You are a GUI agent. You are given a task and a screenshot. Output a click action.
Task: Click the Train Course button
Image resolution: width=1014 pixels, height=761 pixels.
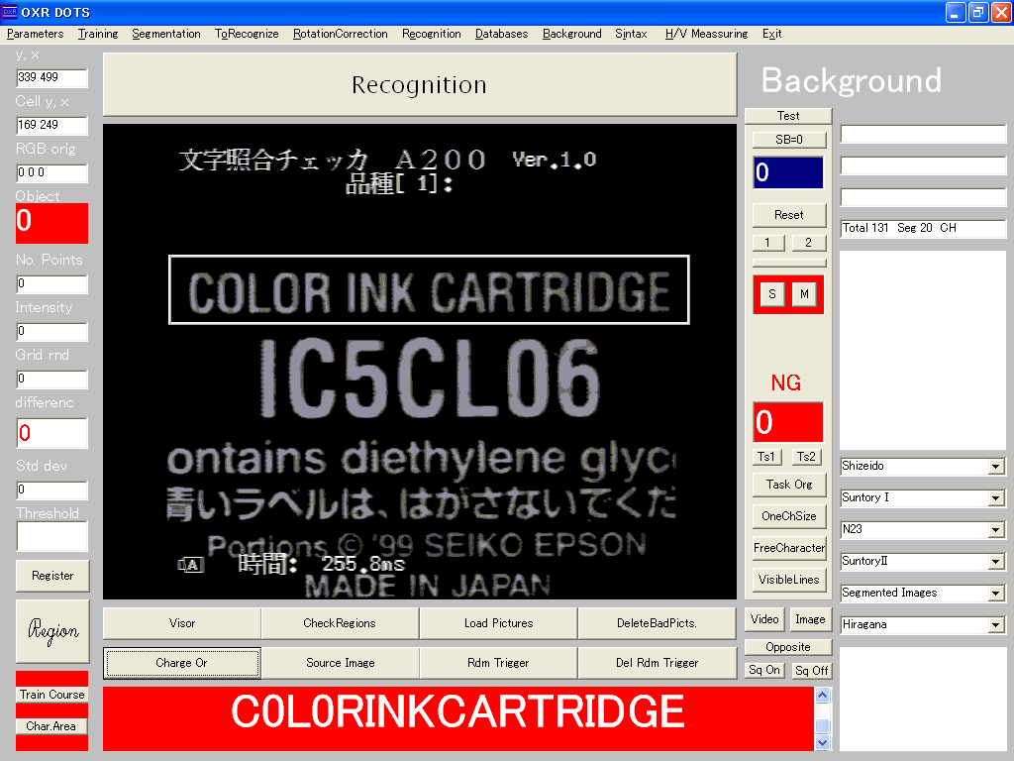coord(52,695)
